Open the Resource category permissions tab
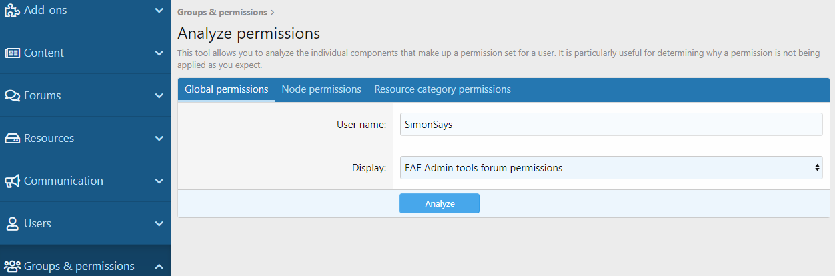 (x=442, y=89)
